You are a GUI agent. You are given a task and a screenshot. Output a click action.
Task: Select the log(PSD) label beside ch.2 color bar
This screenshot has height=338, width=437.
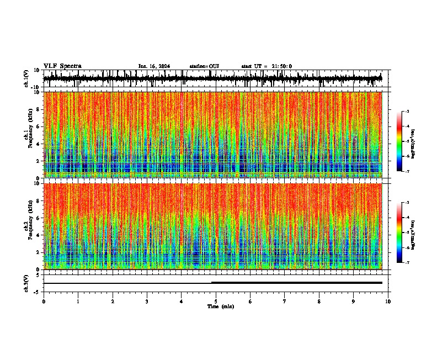click(413, 235)
